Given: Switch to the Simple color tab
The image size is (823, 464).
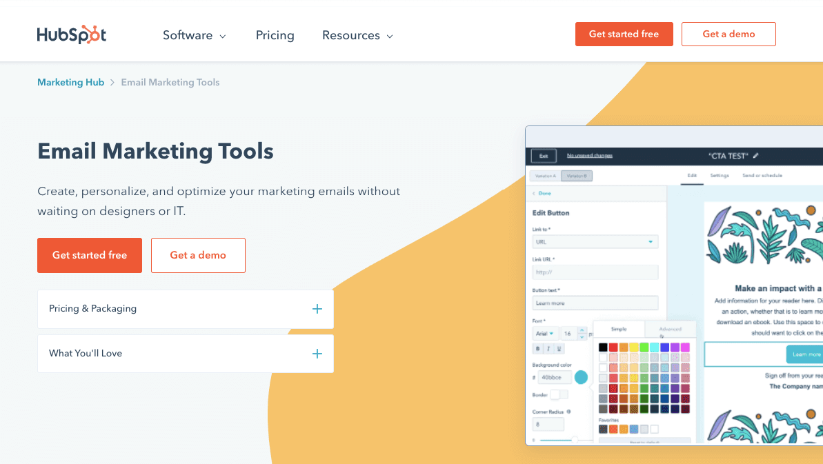Looking at the screenshot, I should pos(619,330).
